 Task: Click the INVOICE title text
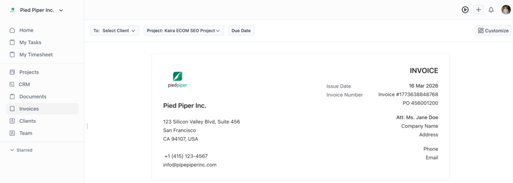point(424,70)
